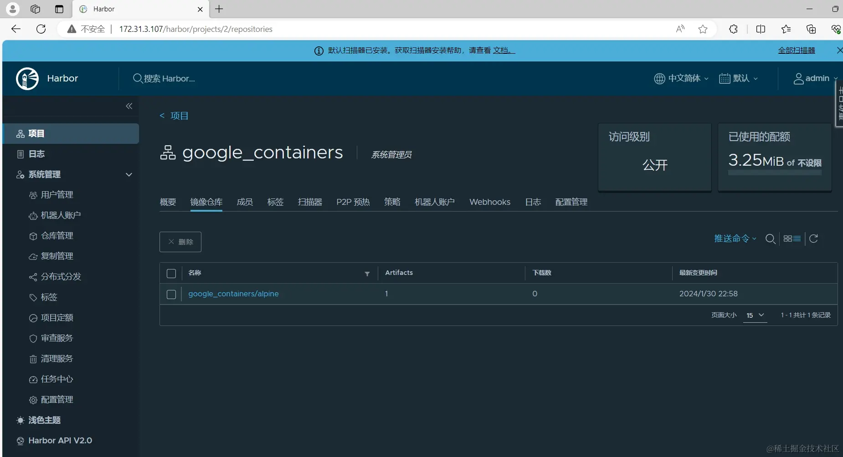
Task: Click the read aloud icon in address bar
Action: (680, 29)
